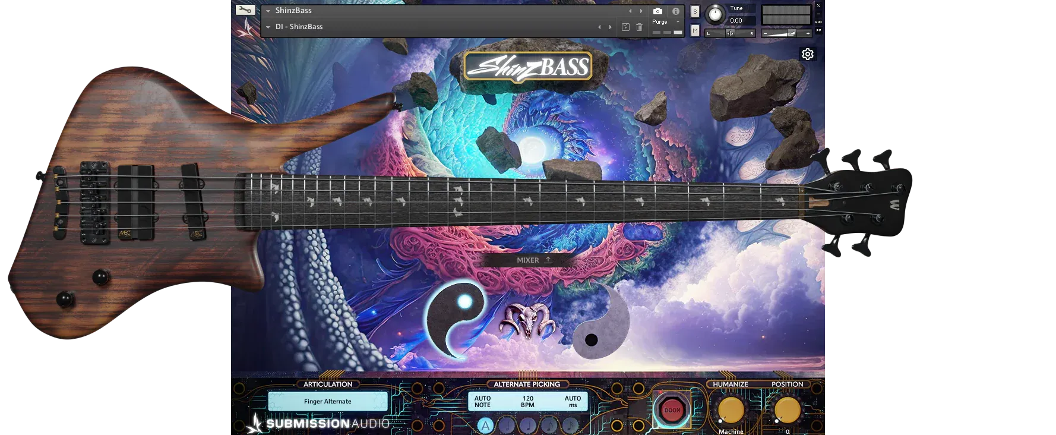
Task: Click the bass body volume knob
Action: click(100, 276)
